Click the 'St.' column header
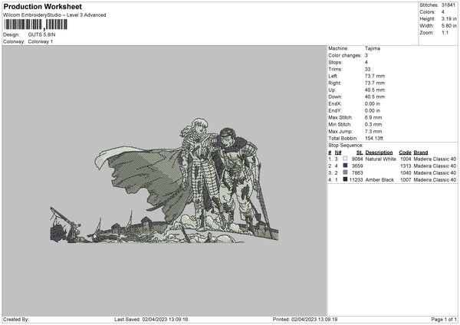 360,153
